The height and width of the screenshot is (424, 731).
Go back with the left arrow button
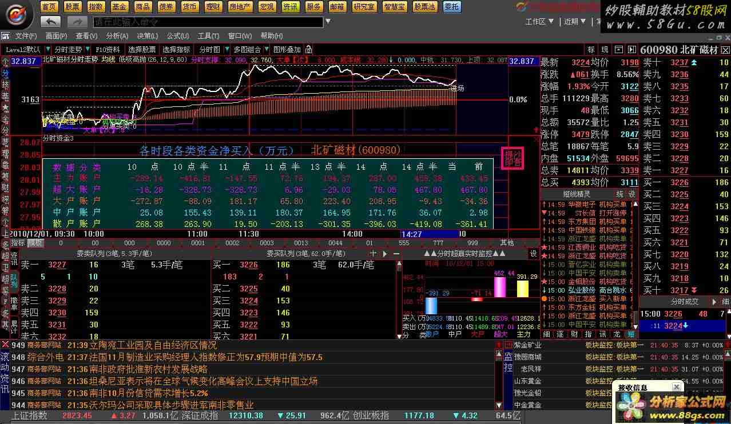pos(51,22)
